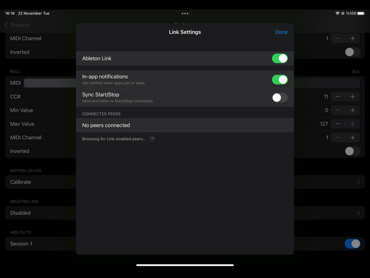This screenshot has height=278, width=370.
Task: Decrease the CC# value of 11
Action: [338, 96]
